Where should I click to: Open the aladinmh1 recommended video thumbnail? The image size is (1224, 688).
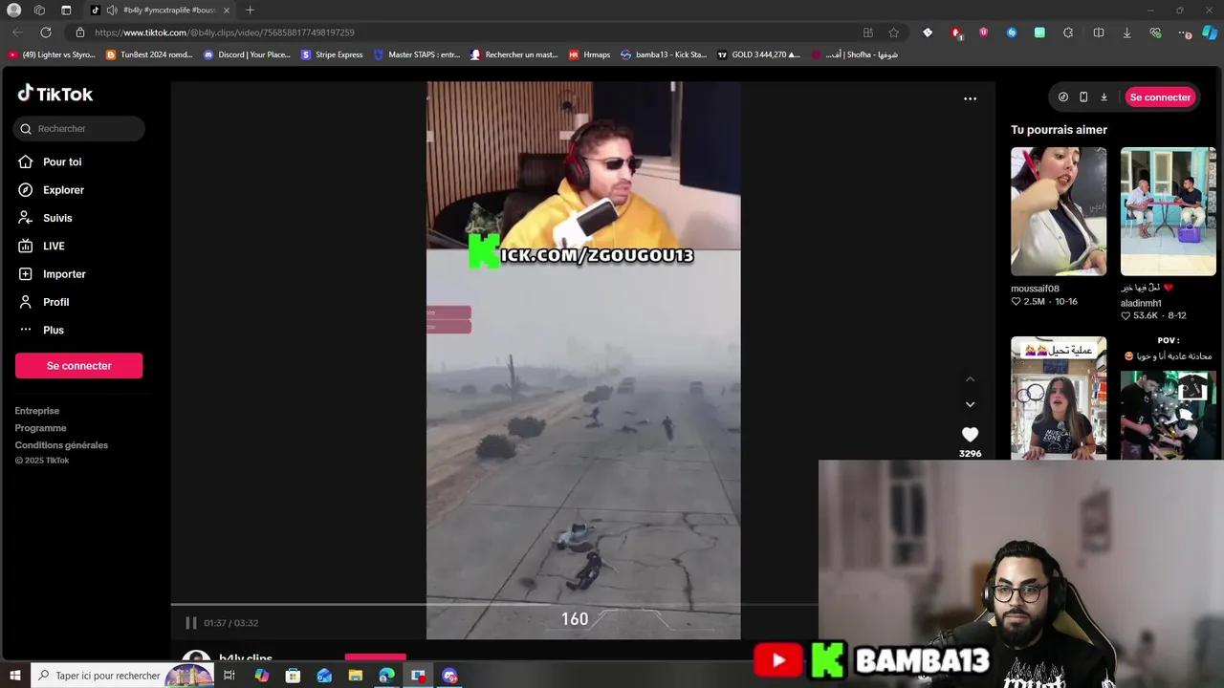[x=1169, y=211]
